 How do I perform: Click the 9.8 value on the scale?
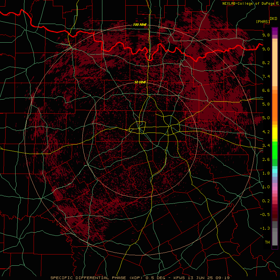(266, 35)
